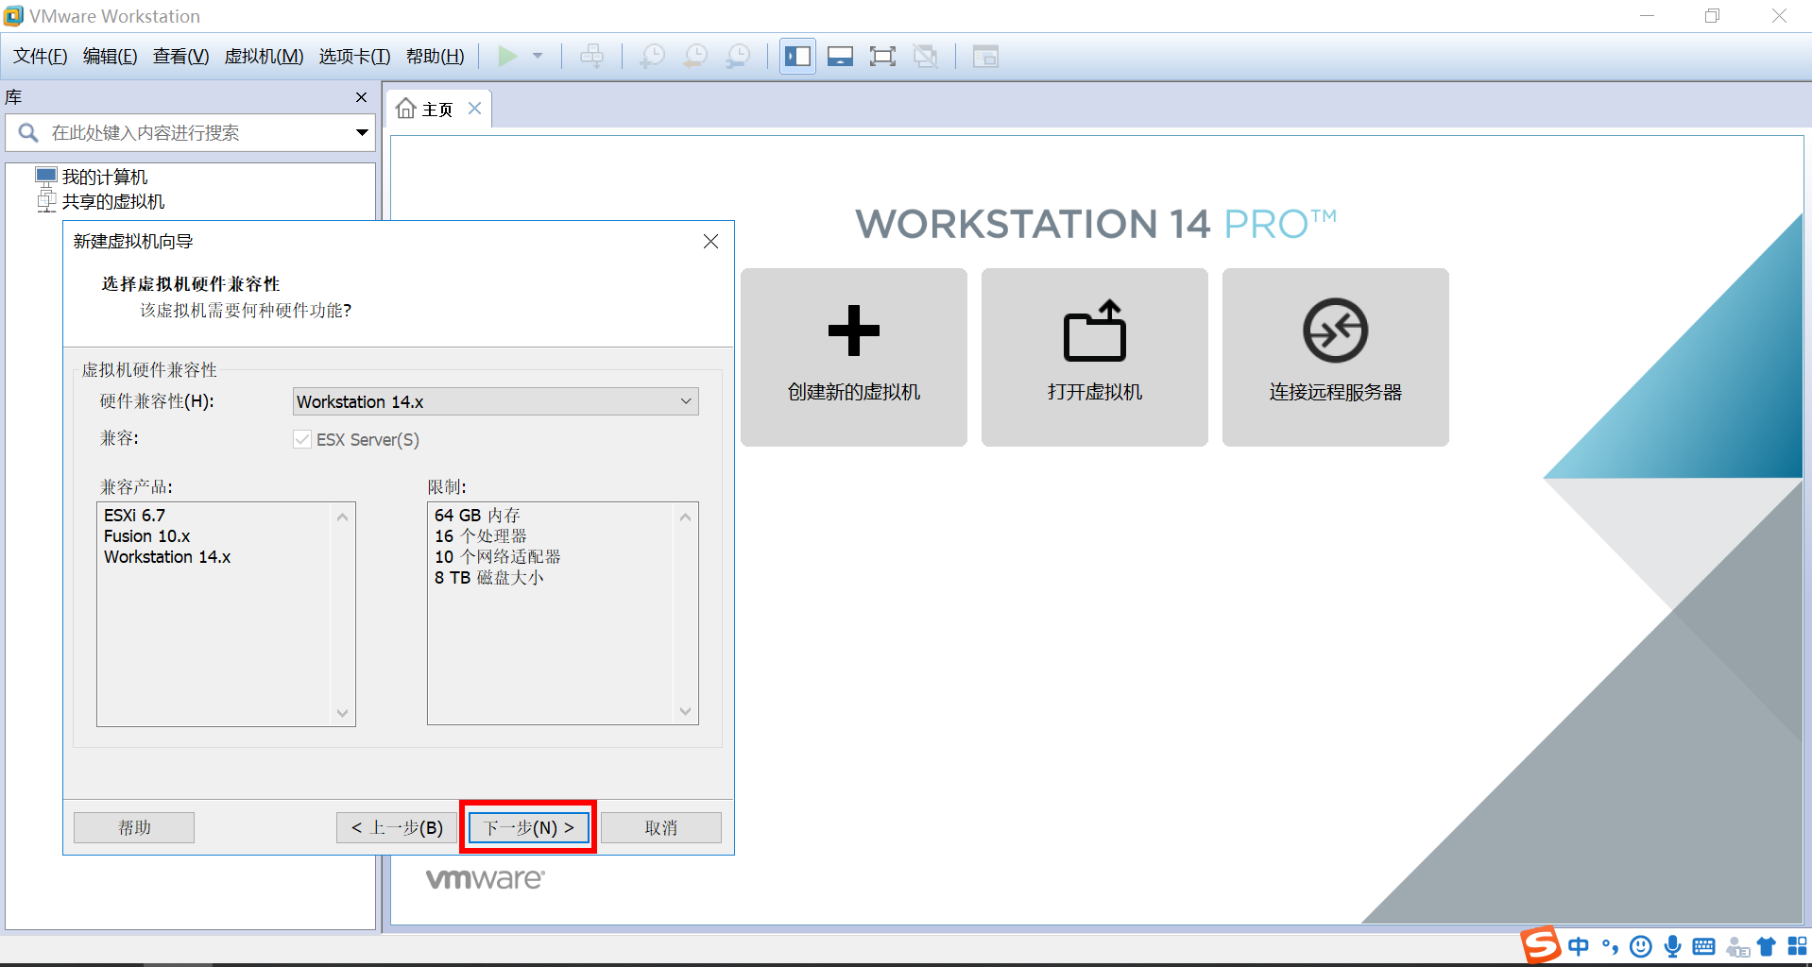
Task: Click 8 TB 磁盘大小 in limits list
Action: 488,578
